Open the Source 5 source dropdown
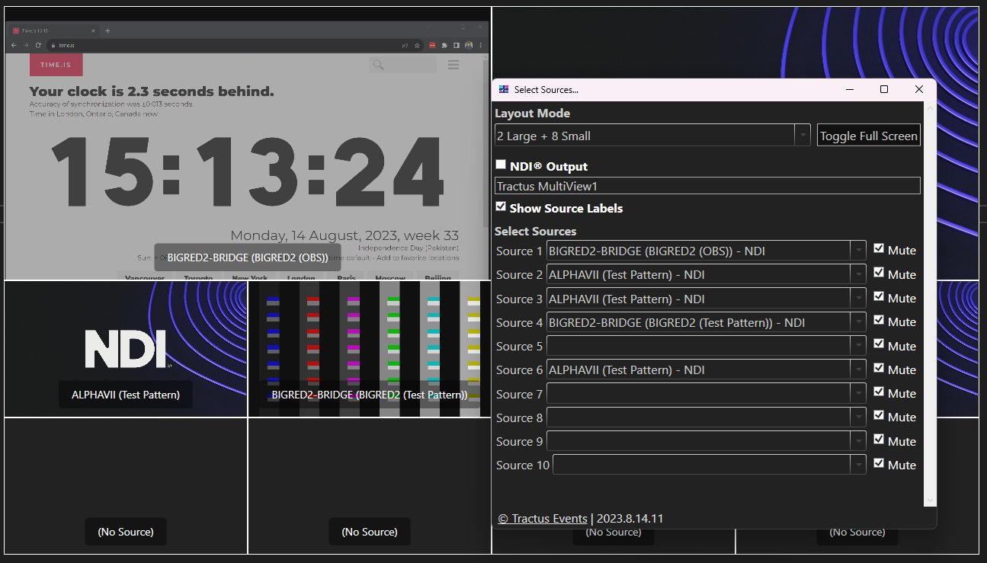The width and height of the screenshot is (987, 563). (x=858, y=346)
